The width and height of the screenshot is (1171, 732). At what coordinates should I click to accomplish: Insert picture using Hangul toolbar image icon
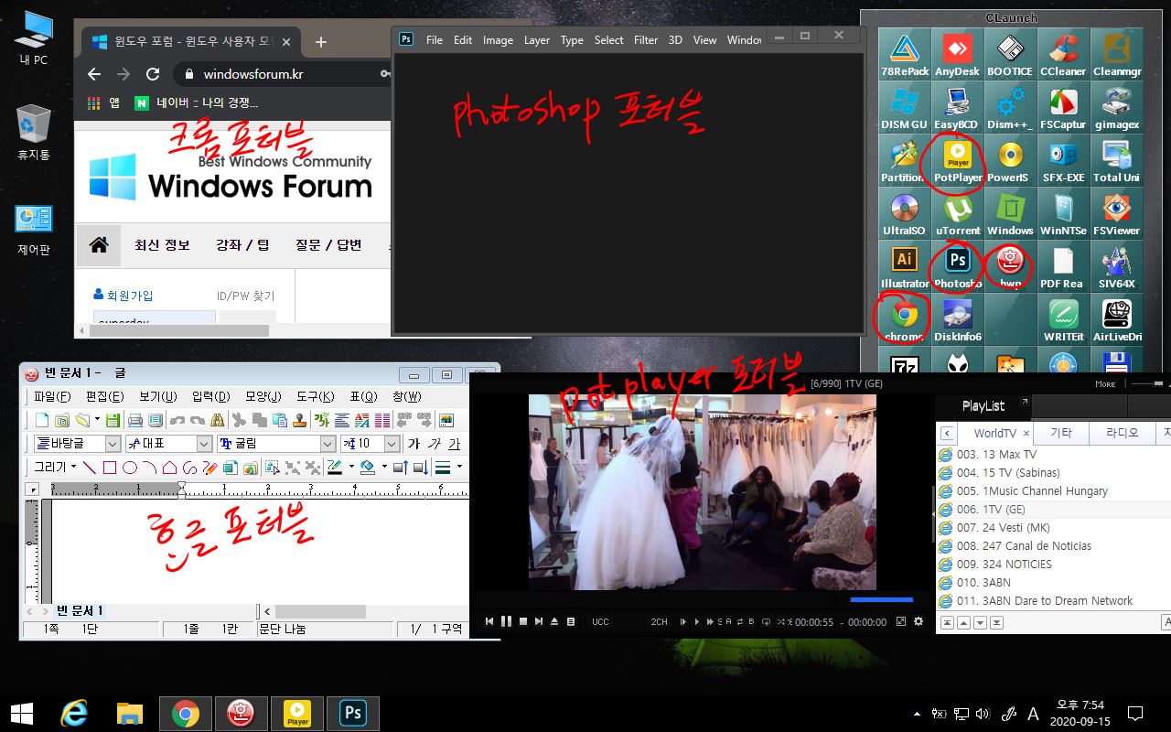pos(446,420)
